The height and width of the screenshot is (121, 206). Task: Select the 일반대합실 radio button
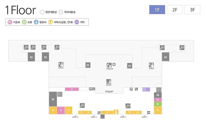(x=42, y=12)
